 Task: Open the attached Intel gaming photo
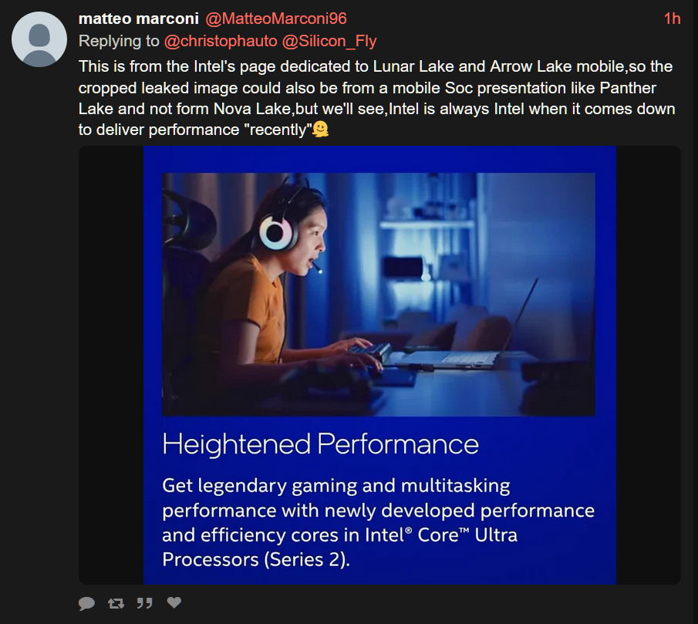tap(379, 294)
